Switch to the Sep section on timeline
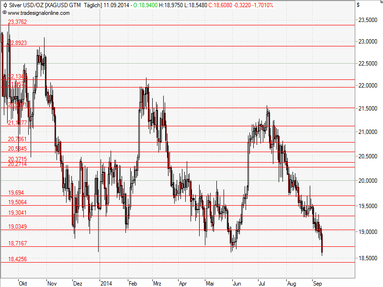383x287 pixels. coord(317,283)
